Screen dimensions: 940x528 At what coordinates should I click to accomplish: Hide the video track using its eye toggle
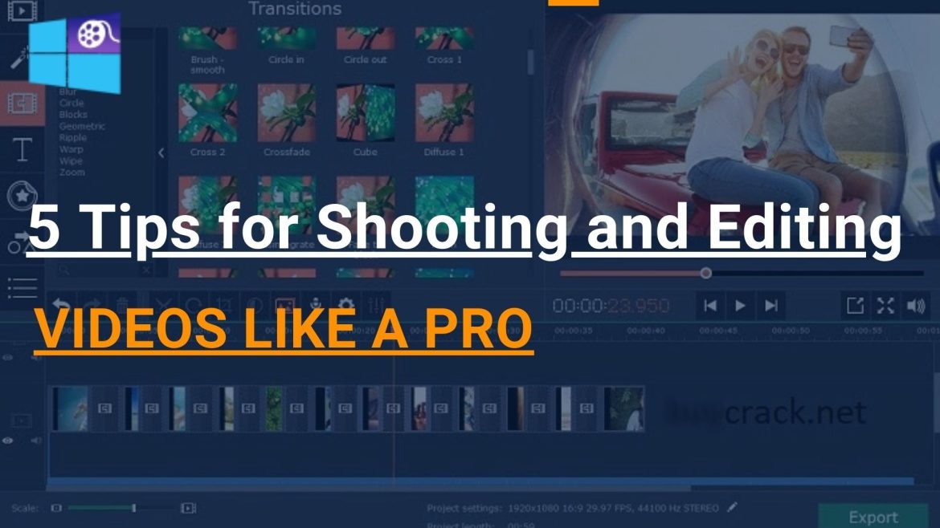[8, 440]
